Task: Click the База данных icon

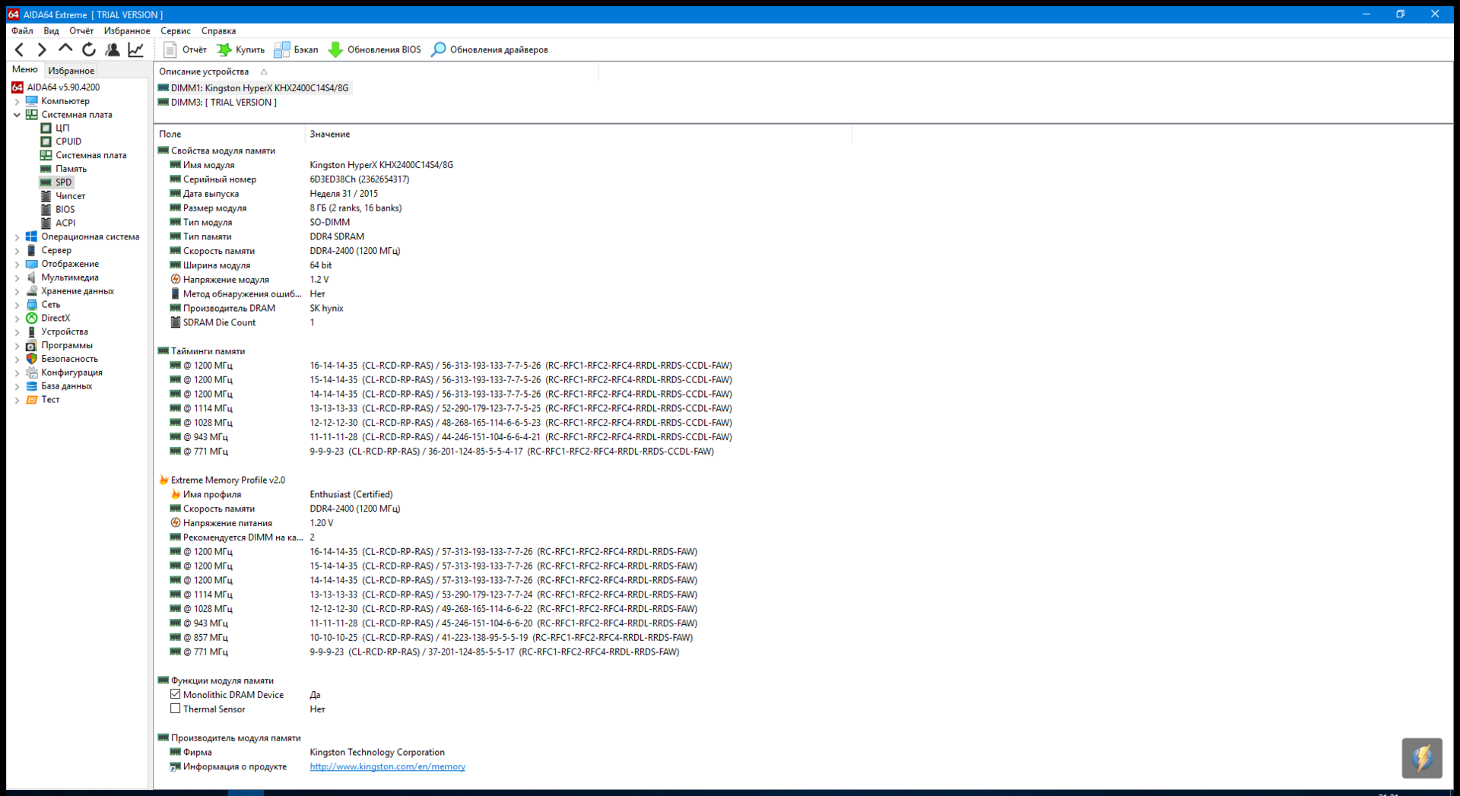Action: 31,386
